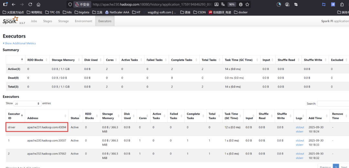Sort executors table by Status column
The width and height of the screenshot is (349, 168).
[75, 116]
